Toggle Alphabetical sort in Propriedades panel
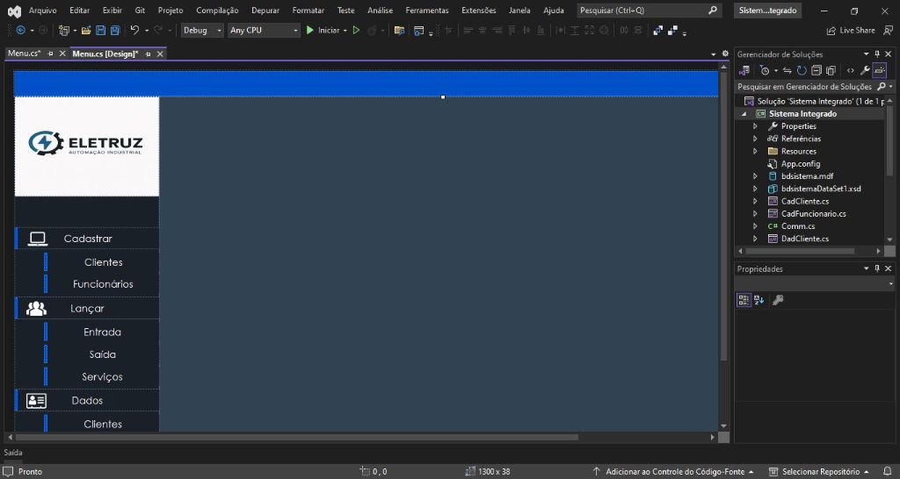This screenshot has height=479, width=900. click(x=759, y=300)
